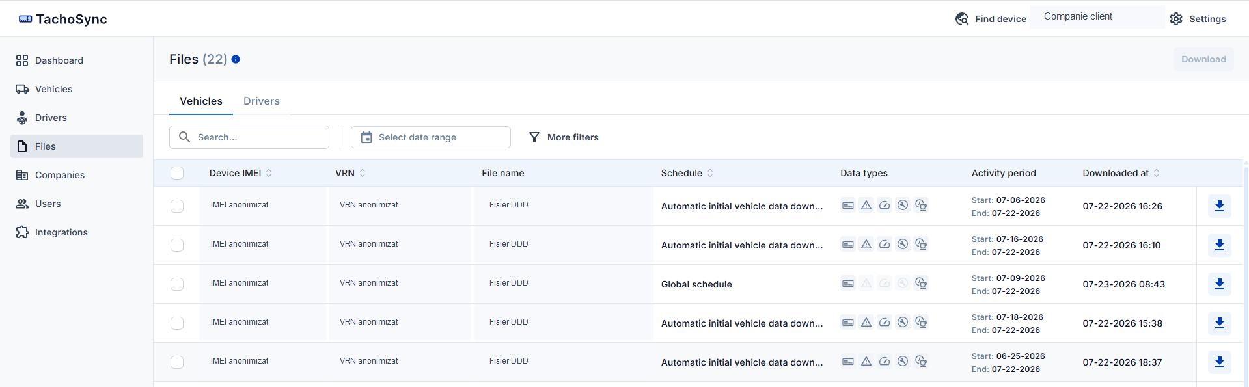The image size is (1249, 387).
Task: Click the clock-and-cup activities icon in 16:26 row
Action: 921,206
